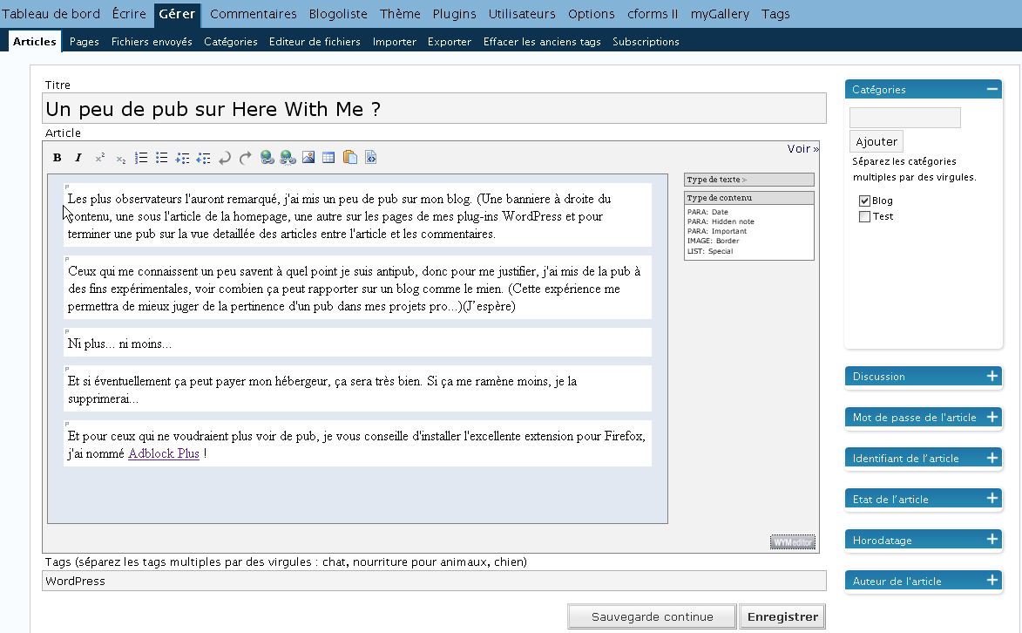
Task: Insert a table in the editor
Action: (x=328, y=158)
